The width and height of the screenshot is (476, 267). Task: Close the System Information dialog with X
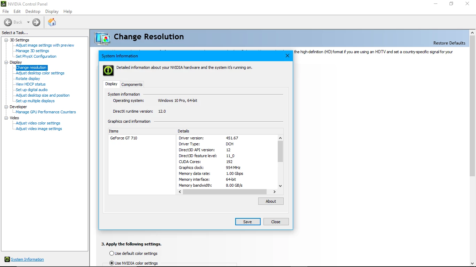pyautogui.click(x=287, y=56)
